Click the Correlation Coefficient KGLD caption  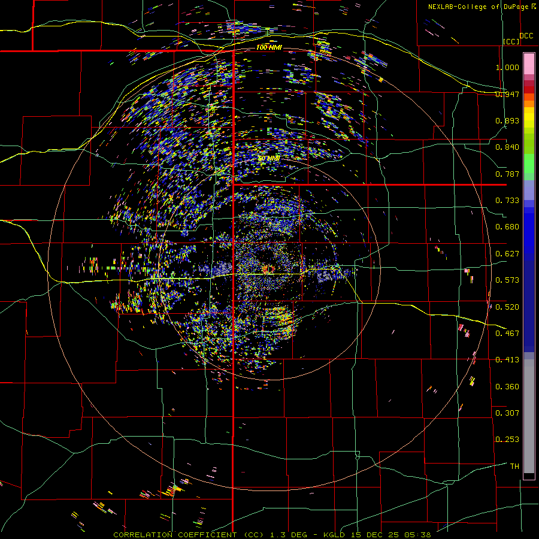[x=272, y=535]
